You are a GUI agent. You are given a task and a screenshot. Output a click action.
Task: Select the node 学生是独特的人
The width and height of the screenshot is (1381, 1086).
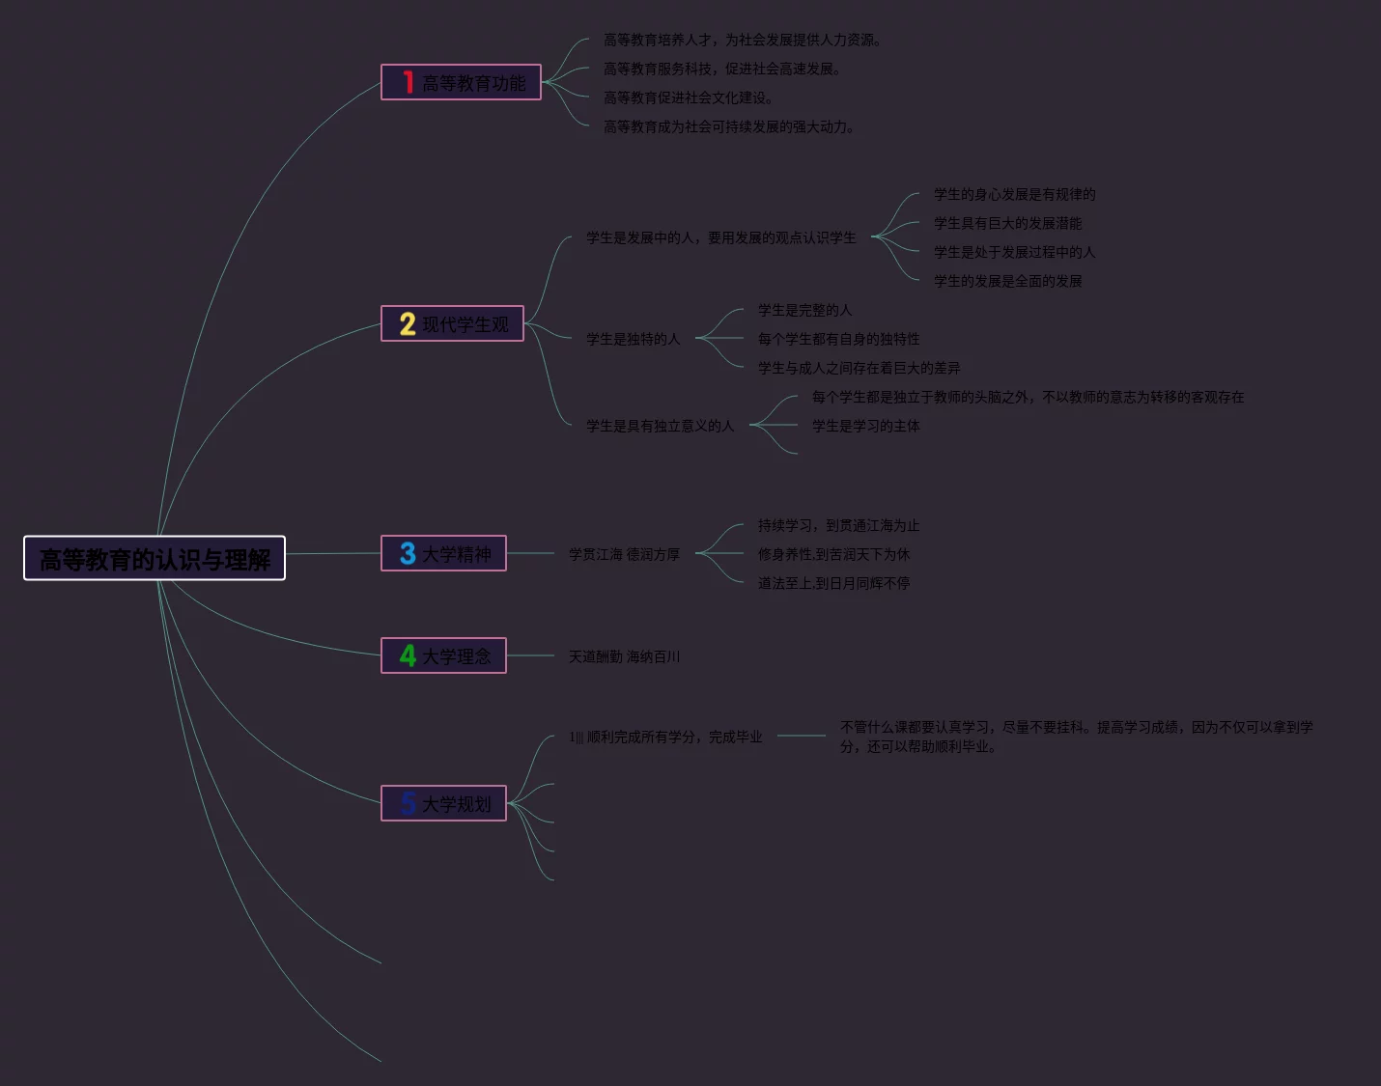point(633,339)
